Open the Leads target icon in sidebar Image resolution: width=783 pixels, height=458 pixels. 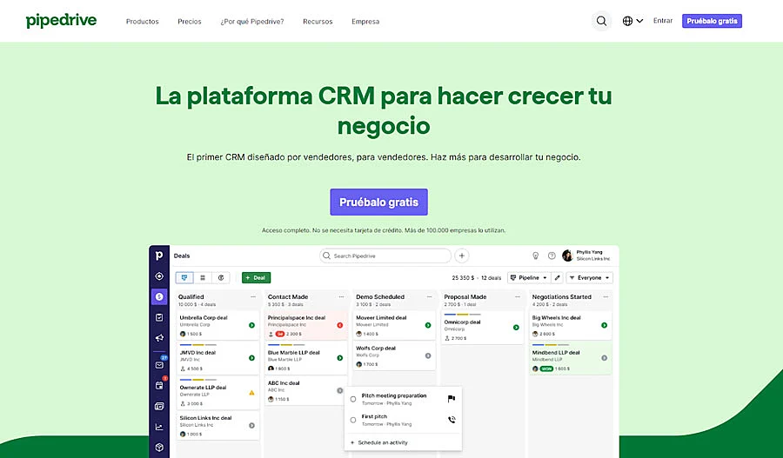pyautogui.click(x=159, y=275)
